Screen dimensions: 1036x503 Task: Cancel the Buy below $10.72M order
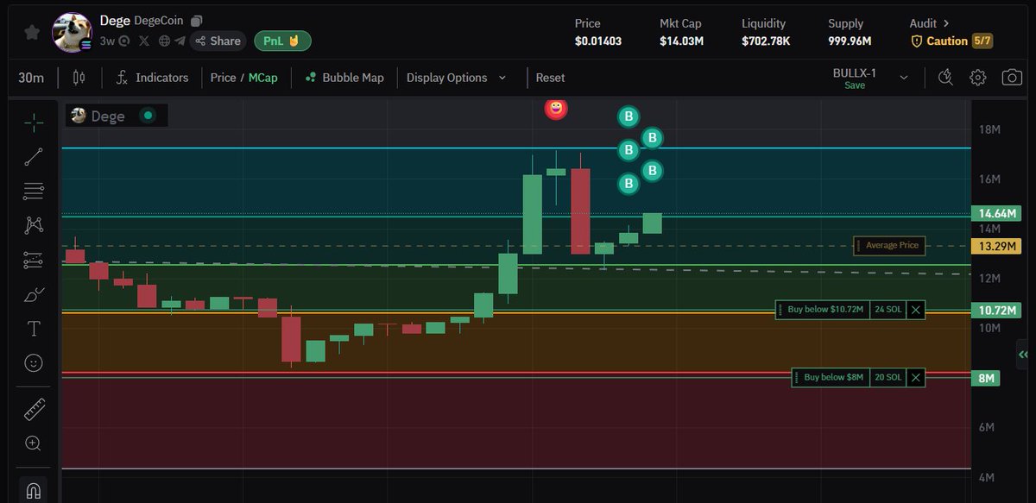click(x=916, y=310)
